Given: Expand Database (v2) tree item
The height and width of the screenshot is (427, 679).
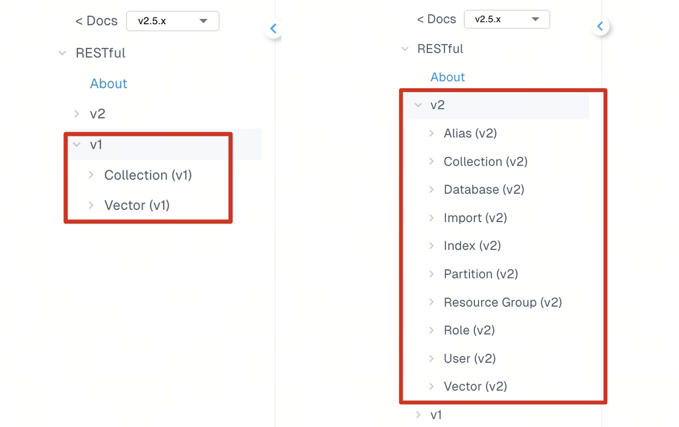Looking at the screenshot, I should click(432, 190).
